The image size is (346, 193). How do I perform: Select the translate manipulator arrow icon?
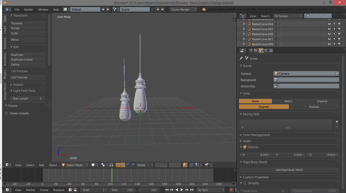[x=123, y=165]
